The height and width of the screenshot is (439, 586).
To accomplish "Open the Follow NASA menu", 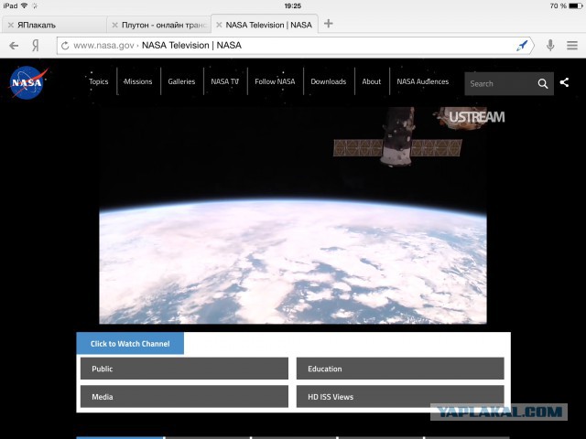I will tap(275, 81).
